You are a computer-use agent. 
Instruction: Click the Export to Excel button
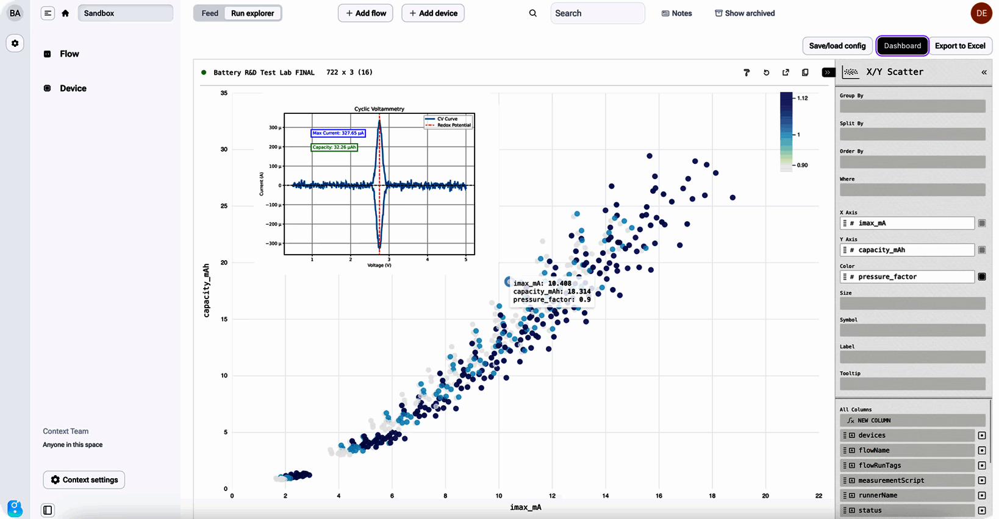point(960,46)
